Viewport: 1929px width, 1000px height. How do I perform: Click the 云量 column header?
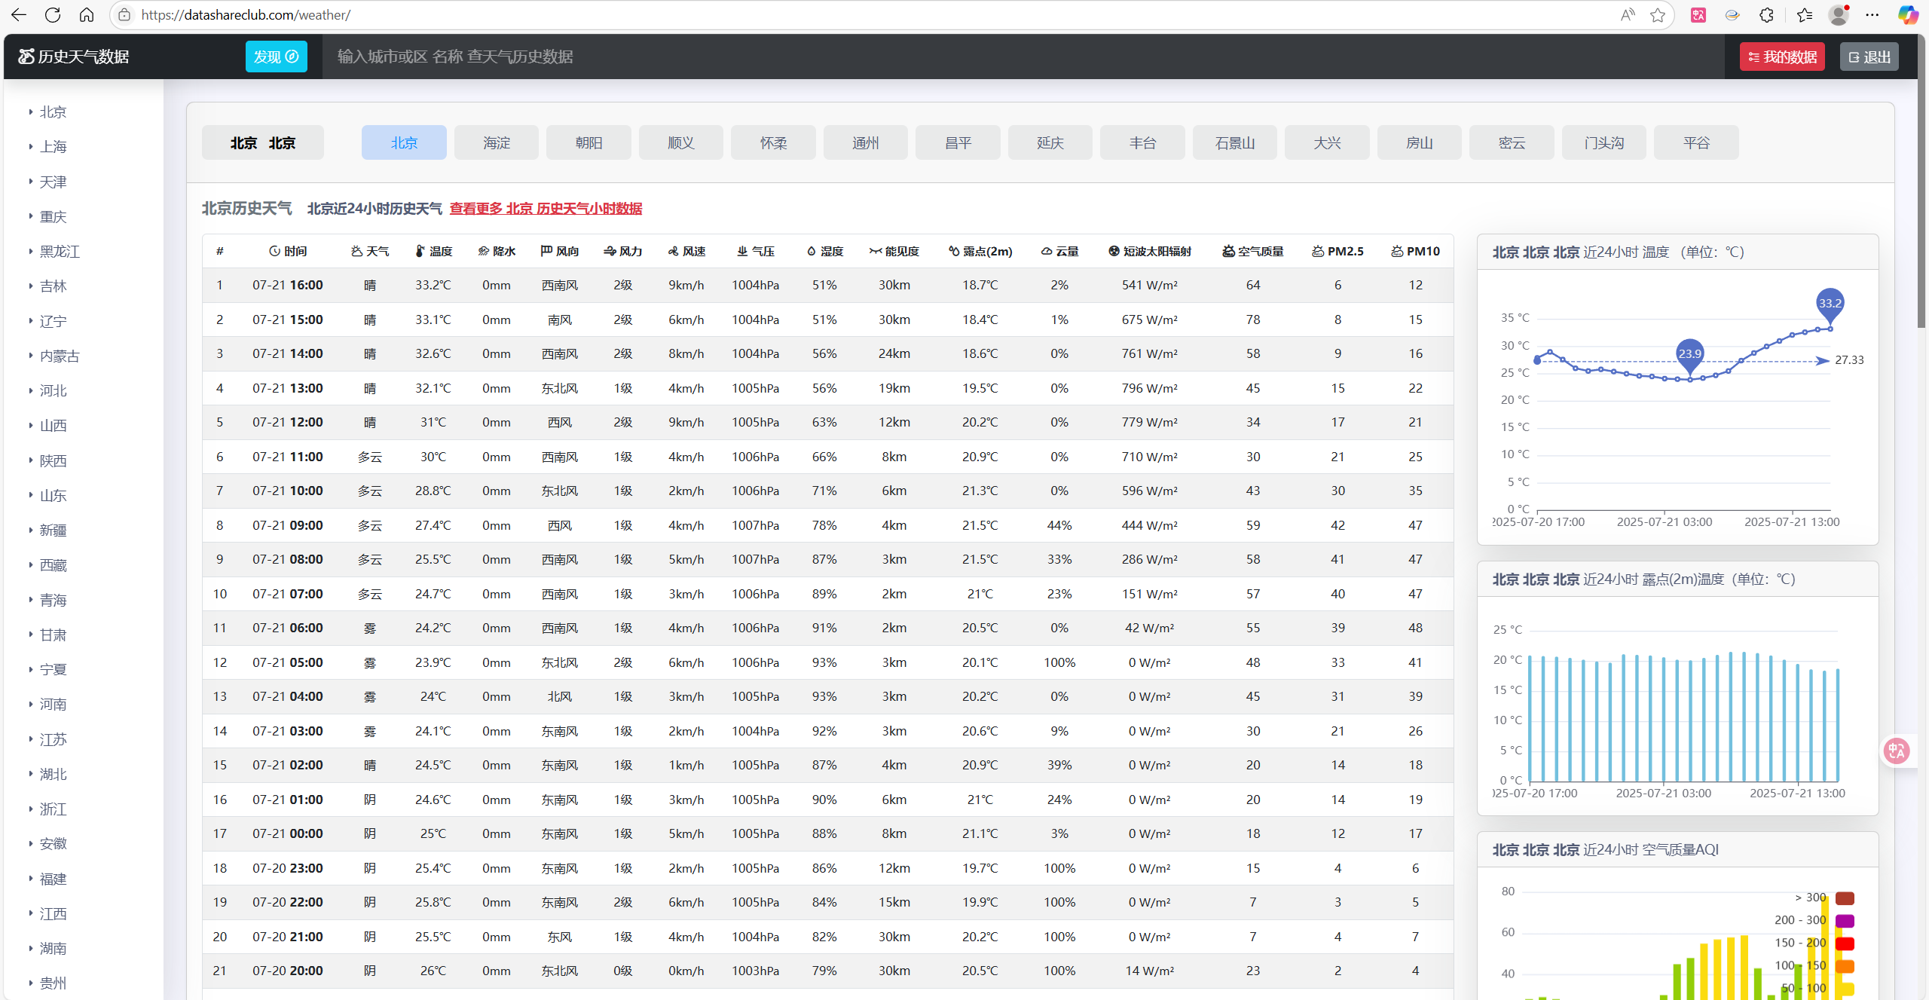pos(1059,251)
